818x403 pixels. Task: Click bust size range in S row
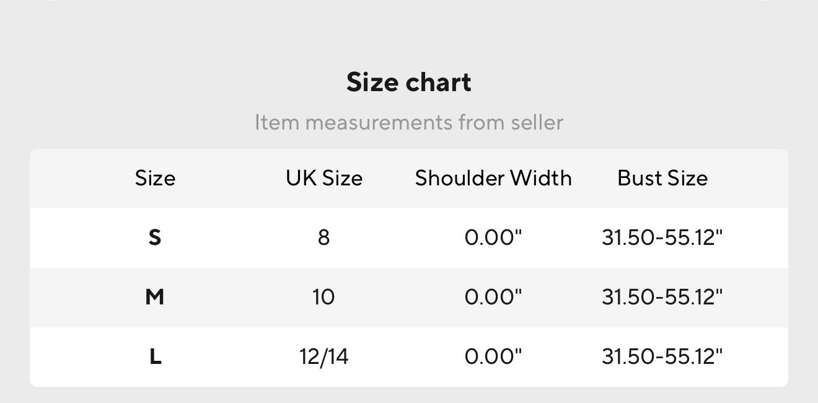coord(662,237)
